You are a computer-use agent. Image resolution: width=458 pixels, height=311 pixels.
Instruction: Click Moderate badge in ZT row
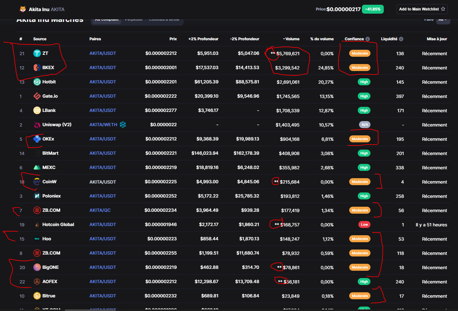(x=360, y=53)
